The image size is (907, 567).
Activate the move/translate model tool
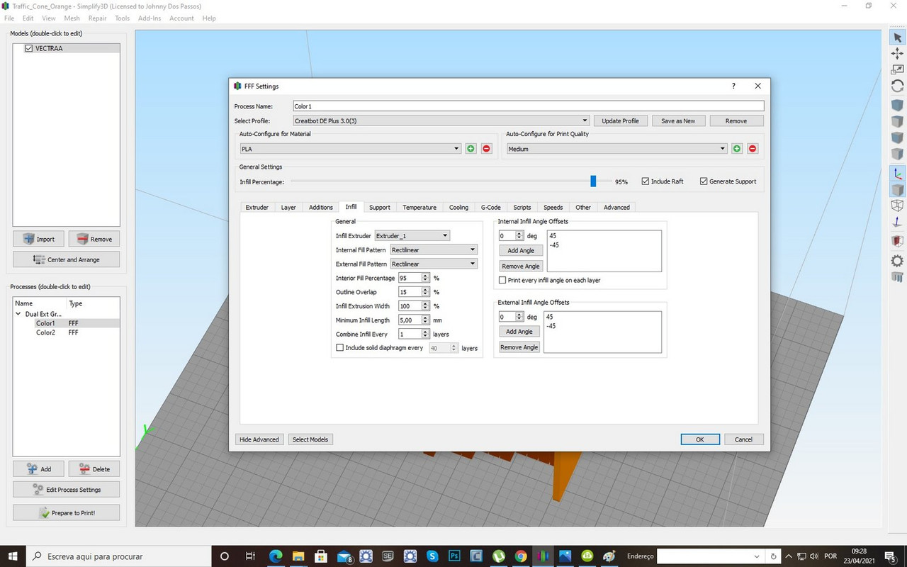coord(897,54)
